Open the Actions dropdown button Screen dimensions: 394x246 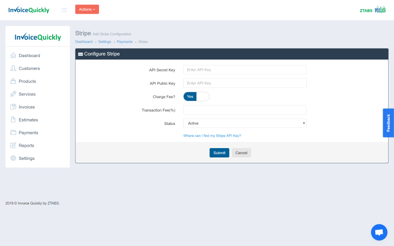point(87,9)
